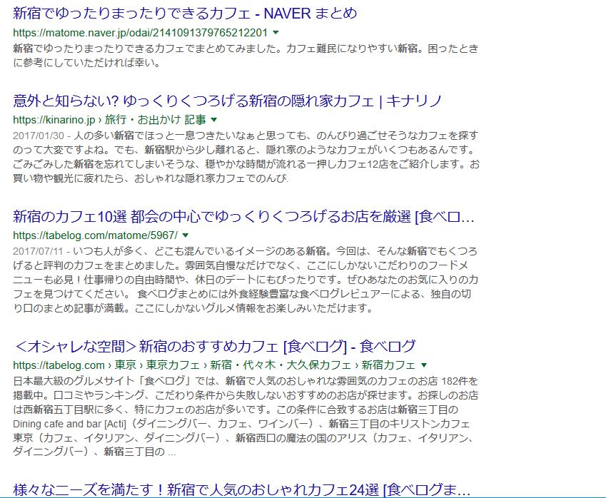The width and height of the screenshot is (606, 498).
Task: Click the snippet line starting り口のまとめ記事が満載
Action: pyautogui.click(x=193, y=308)
